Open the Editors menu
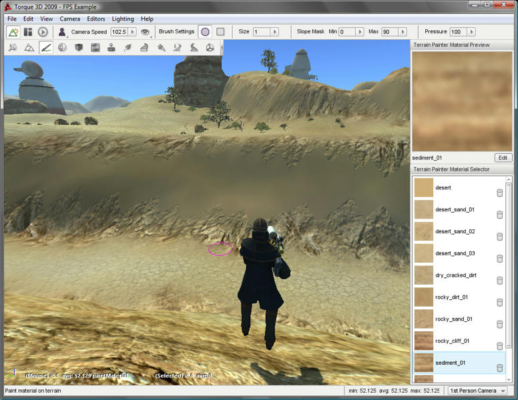The height and width of the screenshot is (400, 518). (96, 19)
